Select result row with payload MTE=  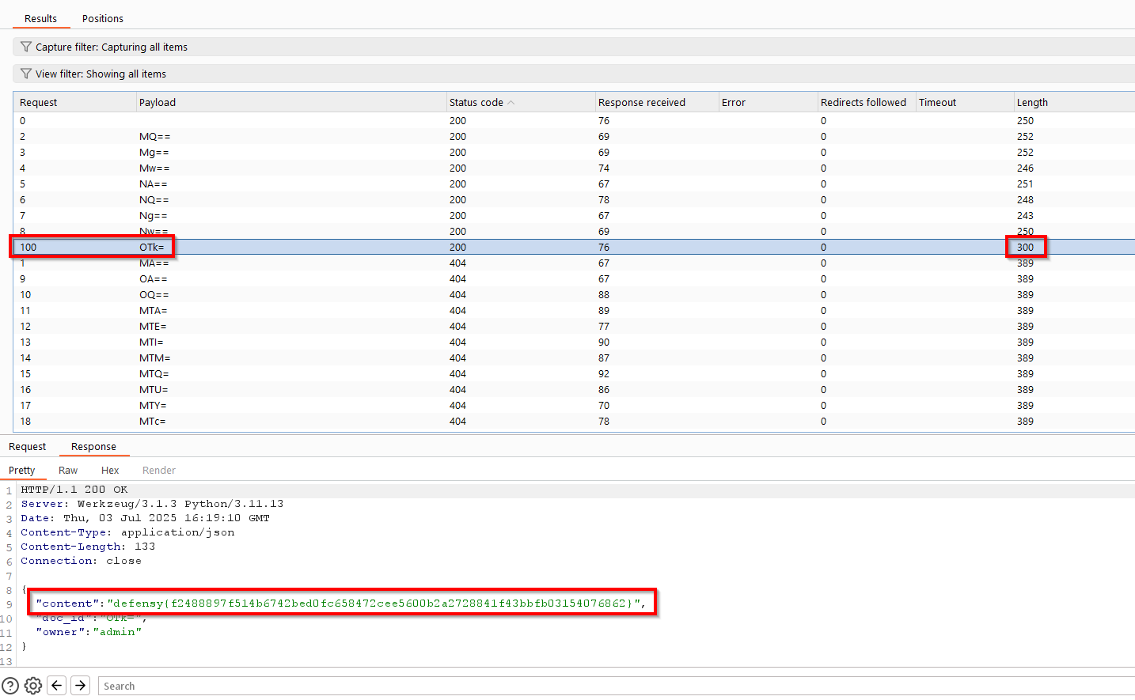click(x=574, y=327)
